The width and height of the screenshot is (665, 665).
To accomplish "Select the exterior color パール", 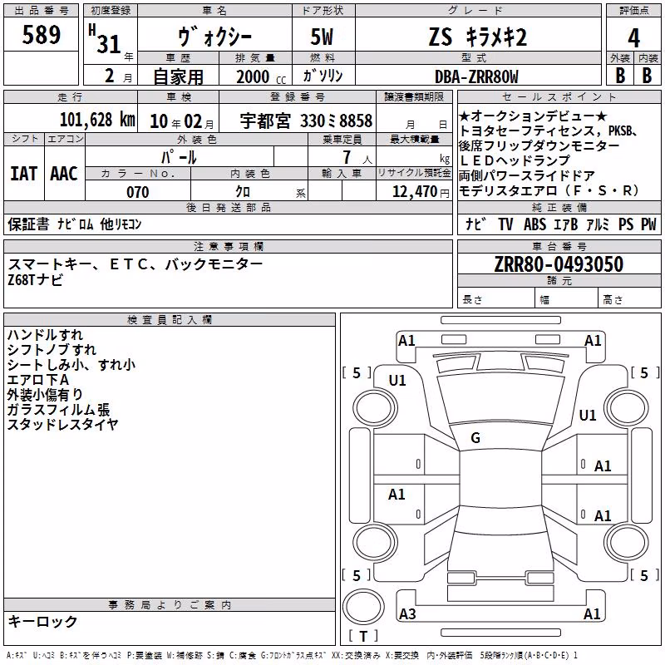I will point(179,157).
